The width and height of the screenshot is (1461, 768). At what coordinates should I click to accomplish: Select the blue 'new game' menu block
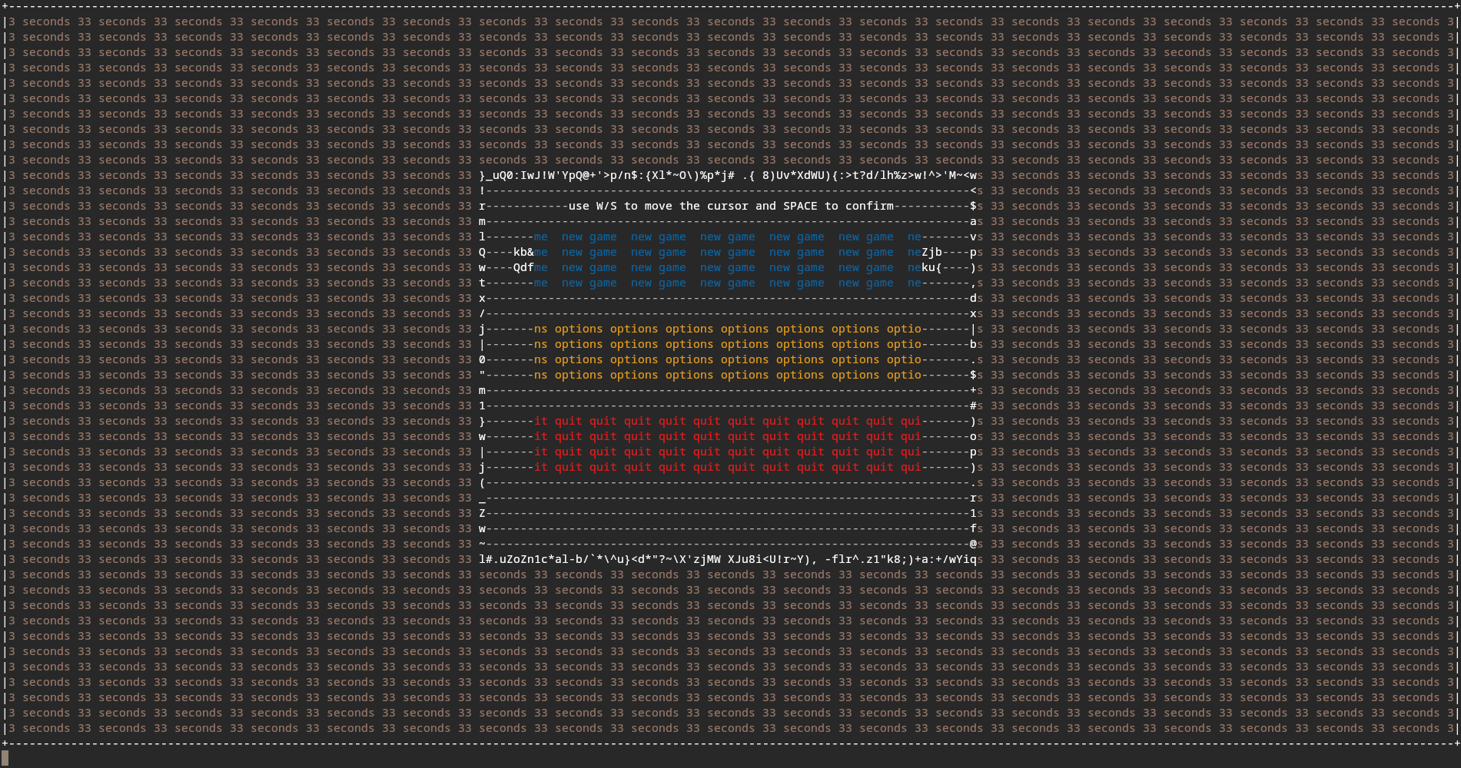coord(728,260)
